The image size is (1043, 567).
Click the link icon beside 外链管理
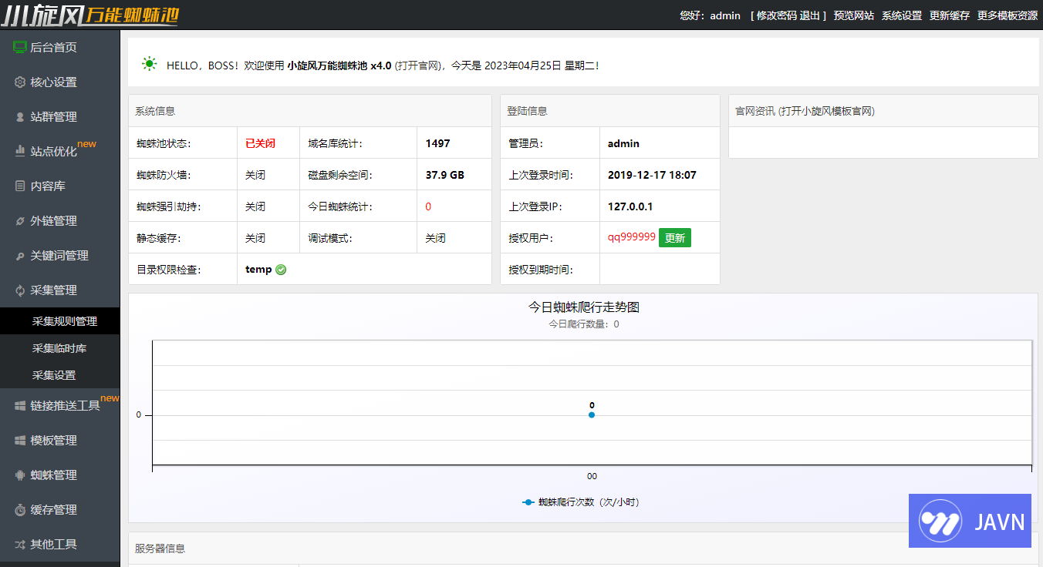(20, 221)
